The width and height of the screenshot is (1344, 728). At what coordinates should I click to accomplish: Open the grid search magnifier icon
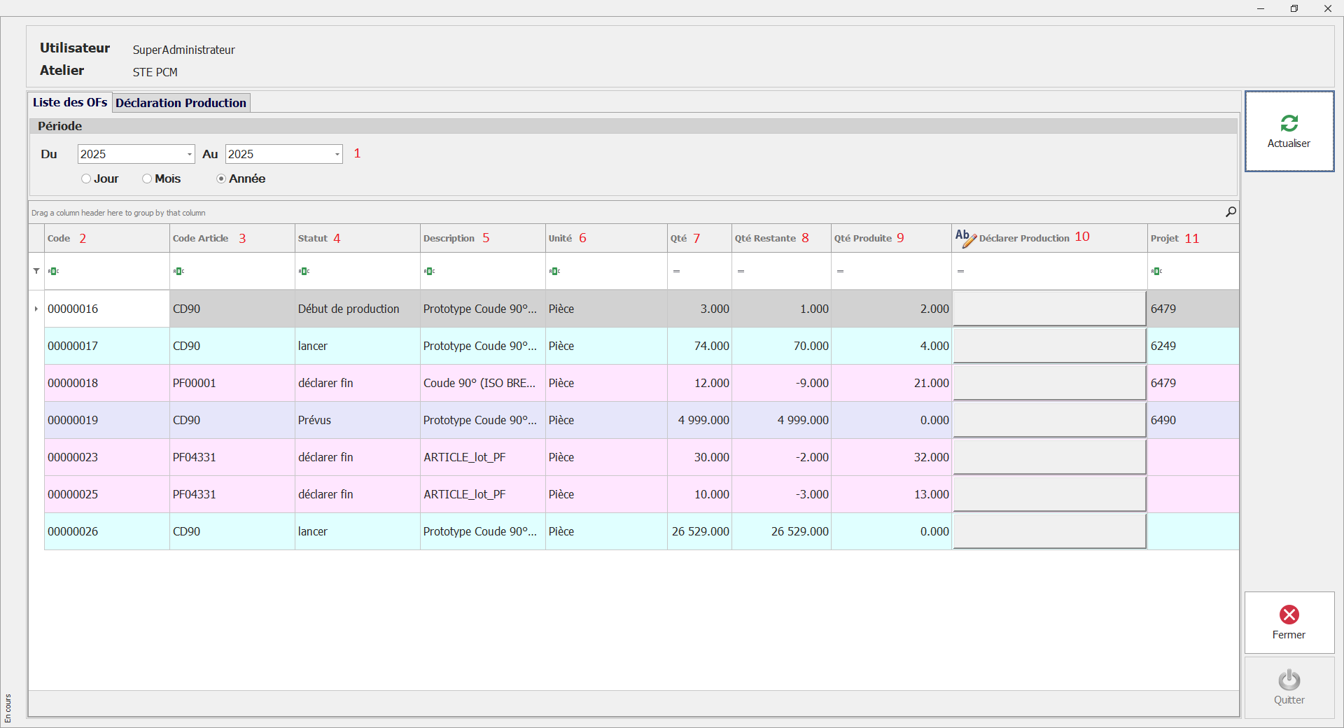pyautogui.click(x=1231, y=211)
